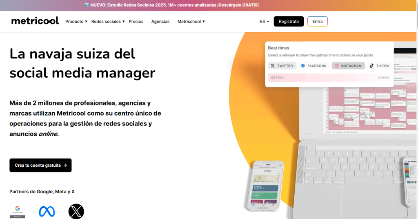Image resolution: width=418 pixels, height=219 pixels.
Task: Select the Twitter network chip
Action: 282,66
